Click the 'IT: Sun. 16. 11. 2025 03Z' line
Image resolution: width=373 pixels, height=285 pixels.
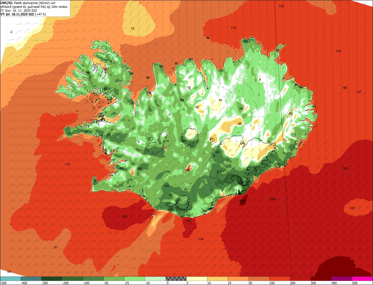tap(19, 10)
